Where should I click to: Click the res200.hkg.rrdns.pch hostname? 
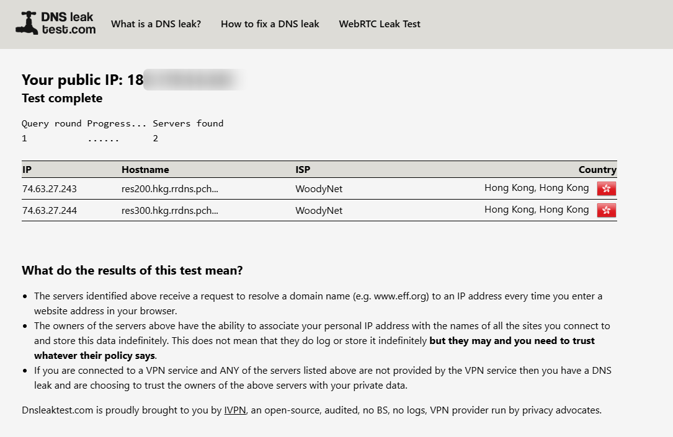(170, 189)
